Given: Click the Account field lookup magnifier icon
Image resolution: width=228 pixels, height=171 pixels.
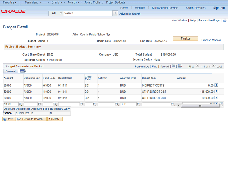Looking at the screenshot, I should 21,104.
